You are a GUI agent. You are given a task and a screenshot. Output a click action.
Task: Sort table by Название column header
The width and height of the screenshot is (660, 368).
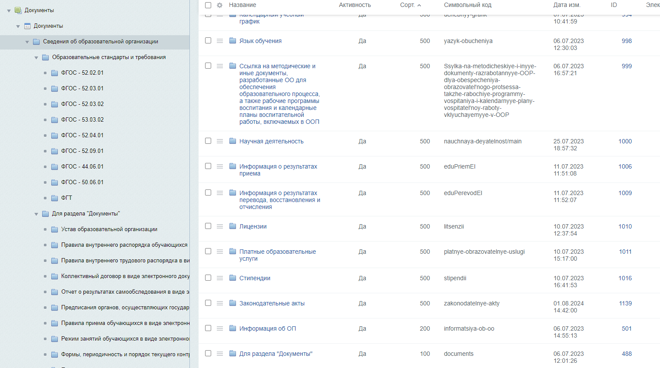click(x=242, y=5)
